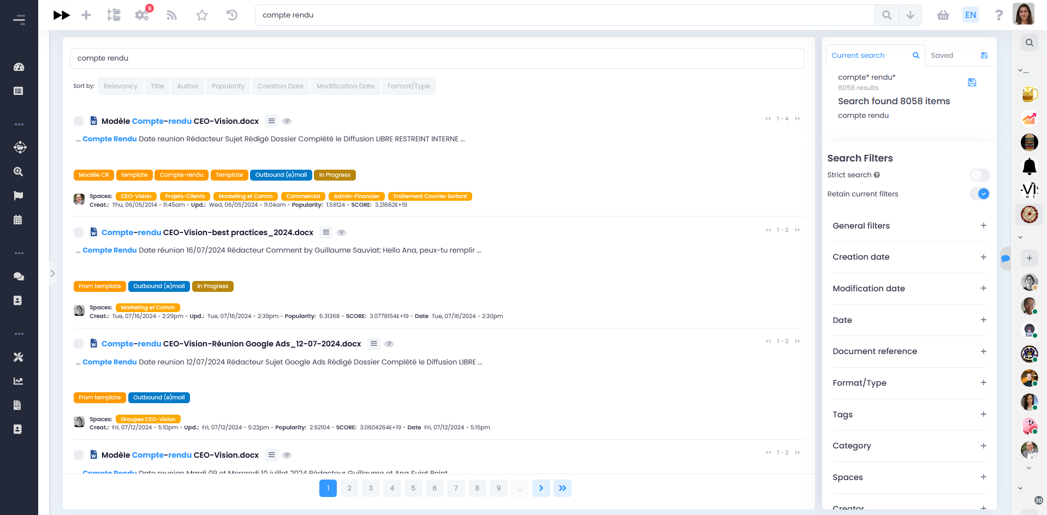Click the favorites star icon

201,15
